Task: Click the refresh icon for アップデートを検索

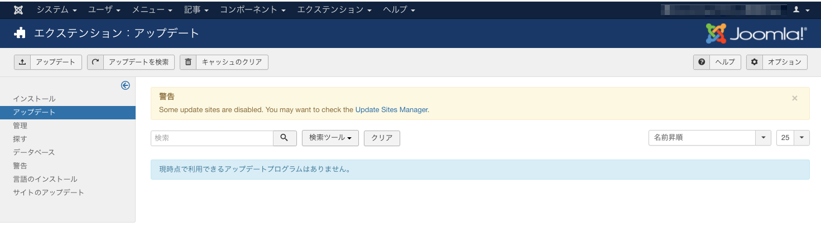Action: [x=95, y=62]
